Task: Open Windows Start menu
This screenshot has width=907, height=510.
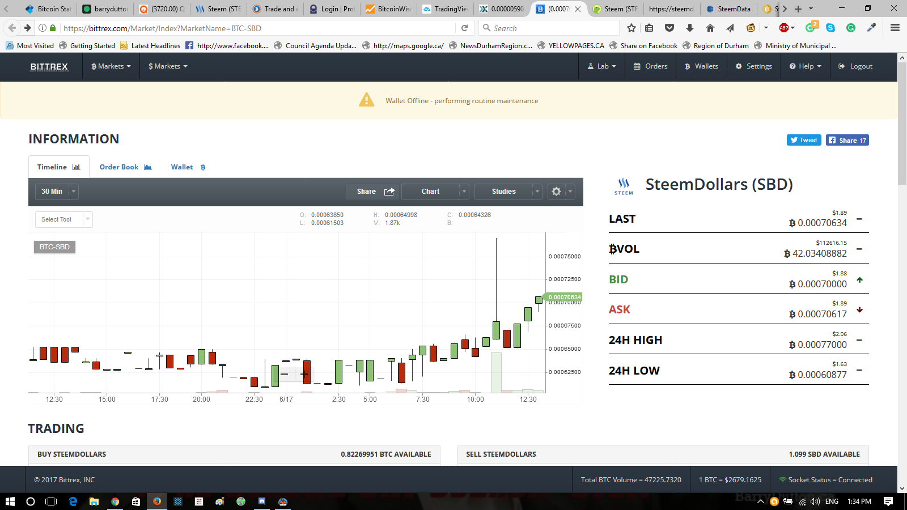Action: click(x=10, y=501)
